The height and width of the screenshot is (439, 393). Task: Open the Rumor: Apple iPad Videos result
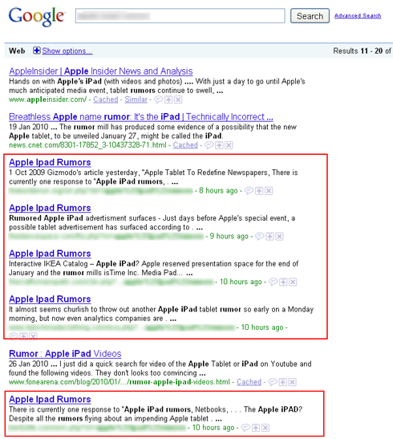point(65,354)
